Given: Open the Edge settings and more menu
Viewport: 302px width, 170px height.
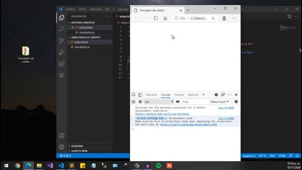Looking at the screenshot, I should tap(234, 18).
